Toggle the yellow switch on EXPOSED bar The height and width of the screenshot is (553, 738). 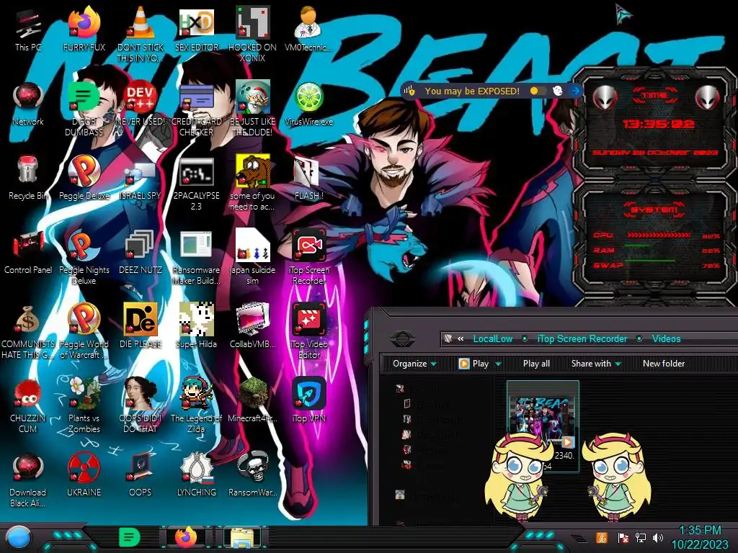click(538, 91)
